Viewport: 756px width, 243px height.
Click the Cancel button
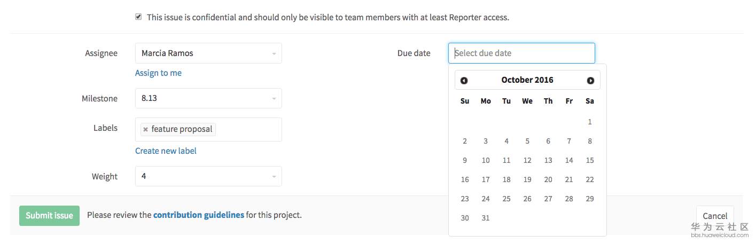point(715,216)
